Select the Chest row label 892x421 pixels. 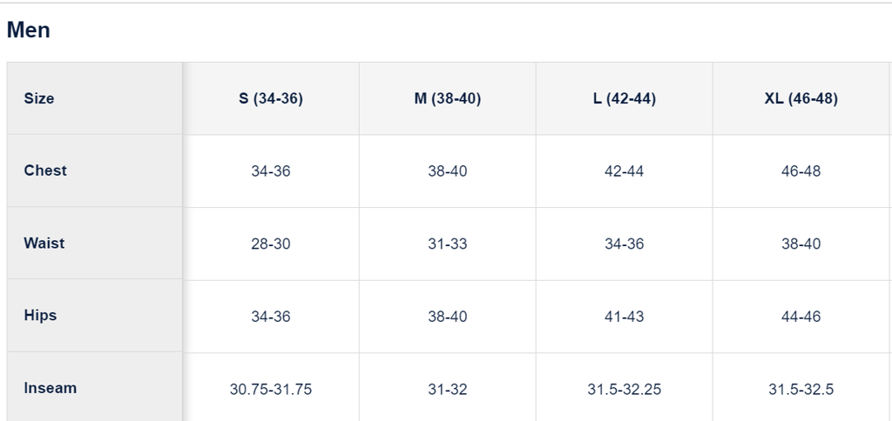(45, 170)
